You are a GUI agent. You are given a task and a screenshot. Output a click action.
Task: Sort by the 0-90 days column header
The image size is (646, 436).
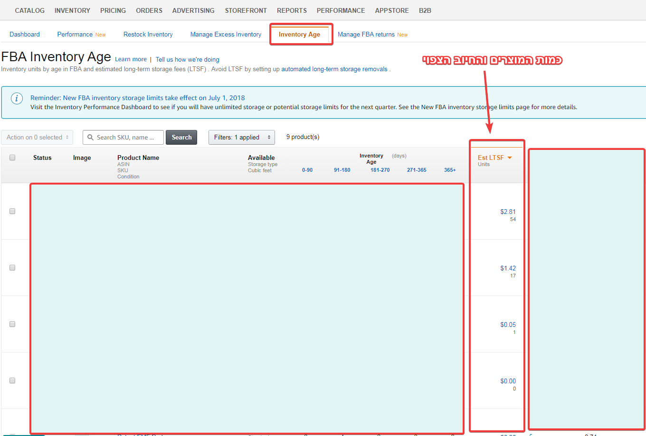click(x=307, y=170)
